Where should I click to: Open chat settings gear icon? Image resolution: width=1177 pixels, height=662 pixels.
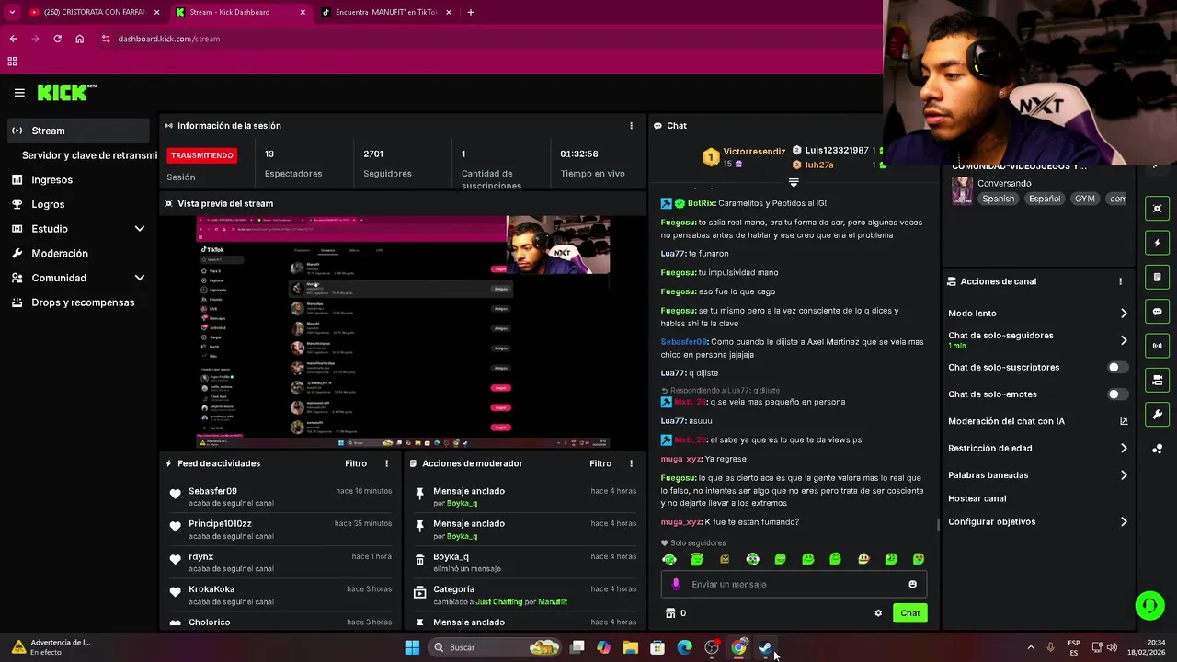pos(878,613)
